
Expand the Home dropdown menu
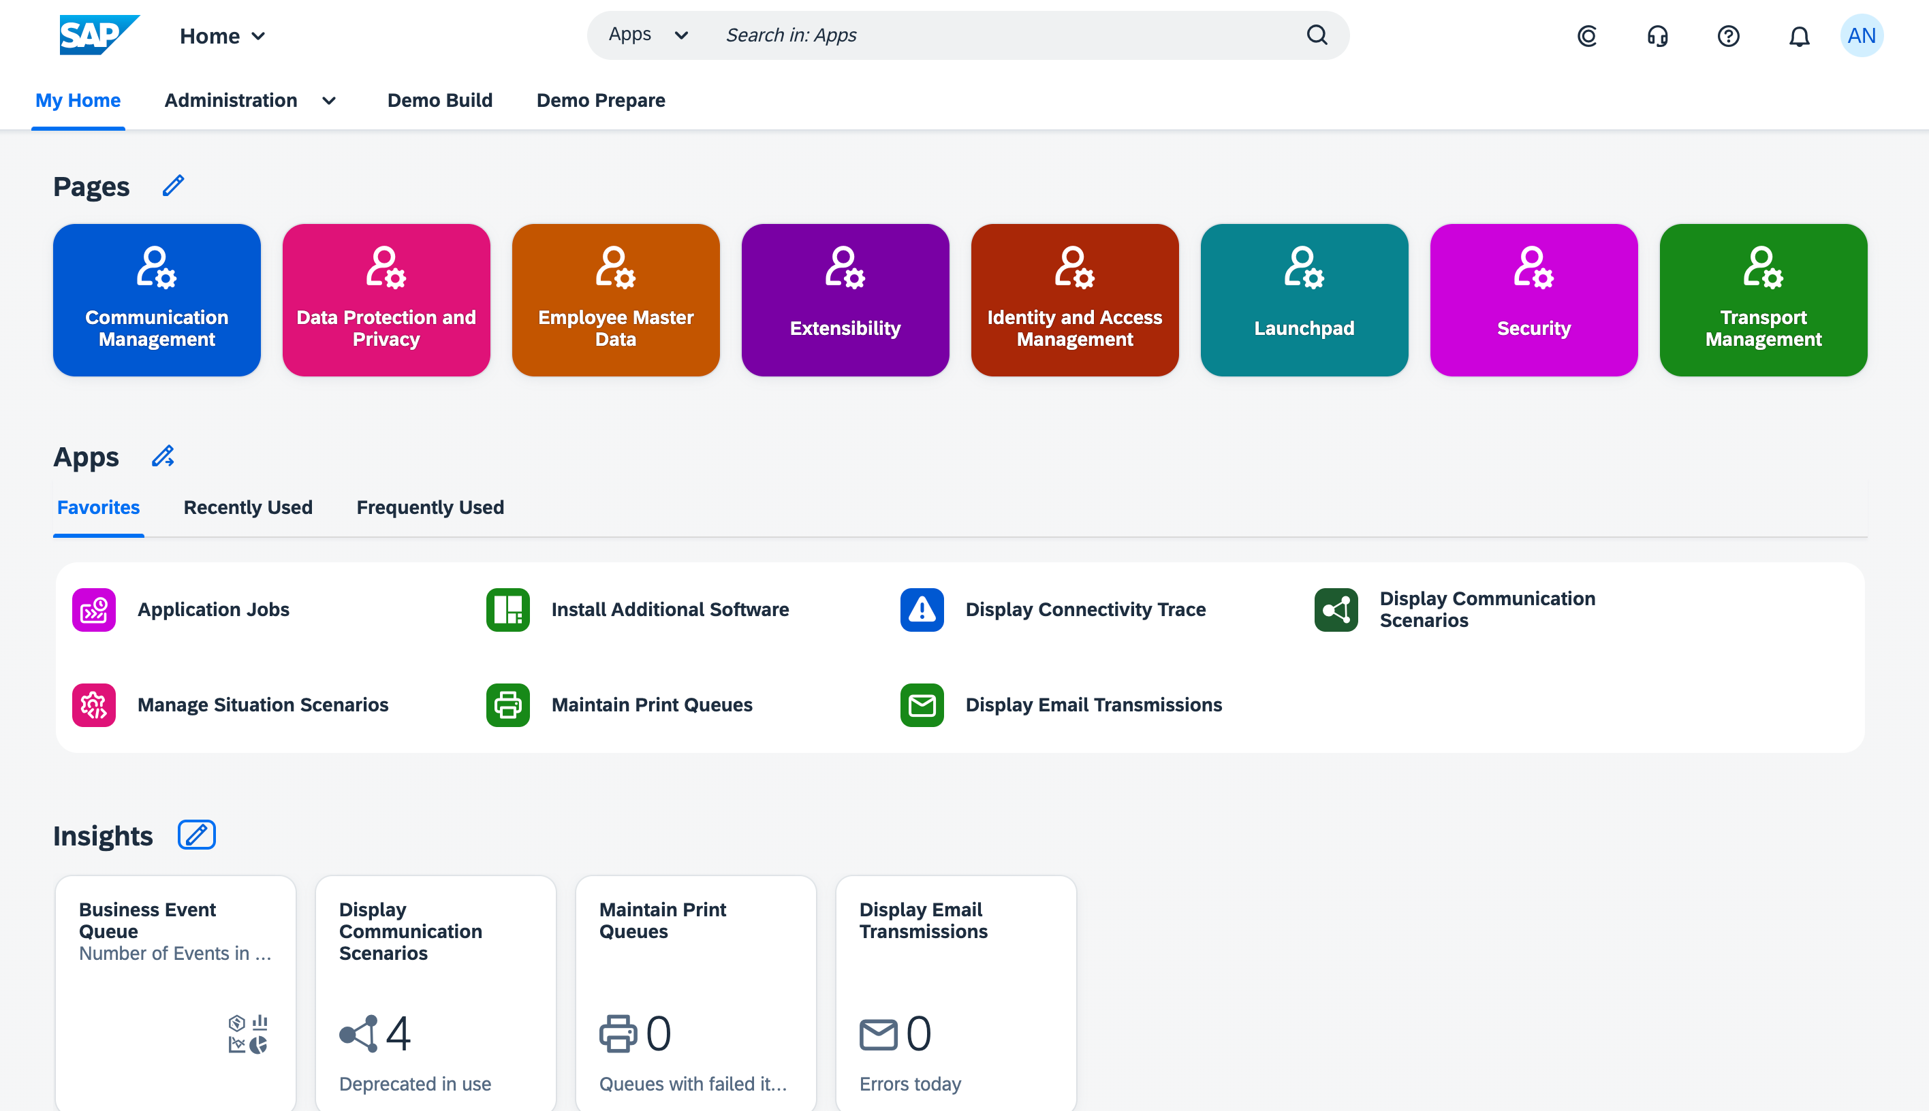coord(222,36)
